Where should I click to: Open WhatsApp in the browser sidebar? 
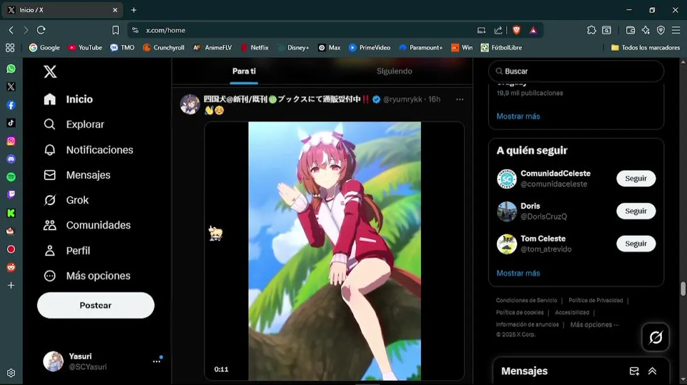pyautogui.click(x=11, y=69)
